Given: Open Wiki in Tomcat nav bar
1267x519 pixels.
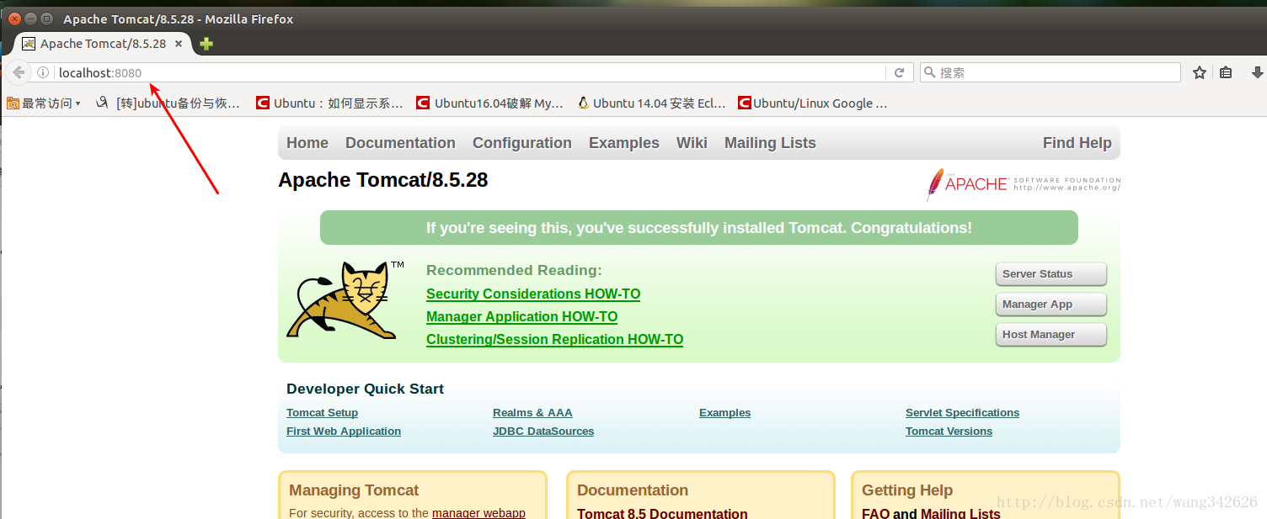Looking at the screenshot, I should [692, 143].
